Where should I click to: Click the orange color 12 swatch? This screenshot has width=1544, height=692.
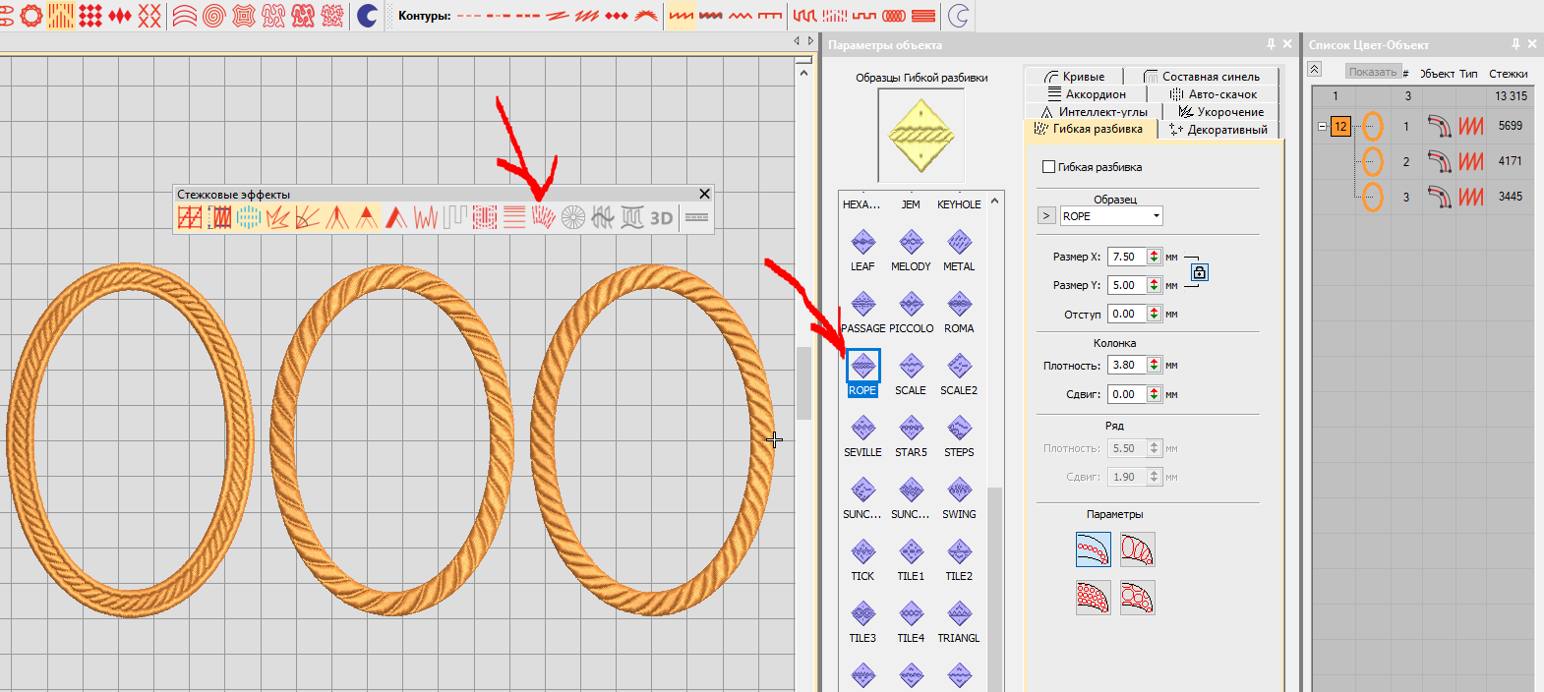[x=1340, y=126]
